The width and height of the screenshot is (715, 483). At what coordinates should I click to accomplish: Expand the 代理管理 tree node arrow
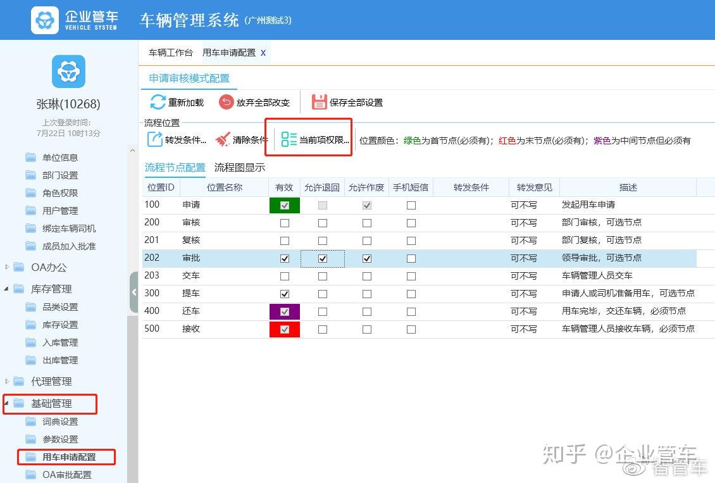click(x=6, y=381)
